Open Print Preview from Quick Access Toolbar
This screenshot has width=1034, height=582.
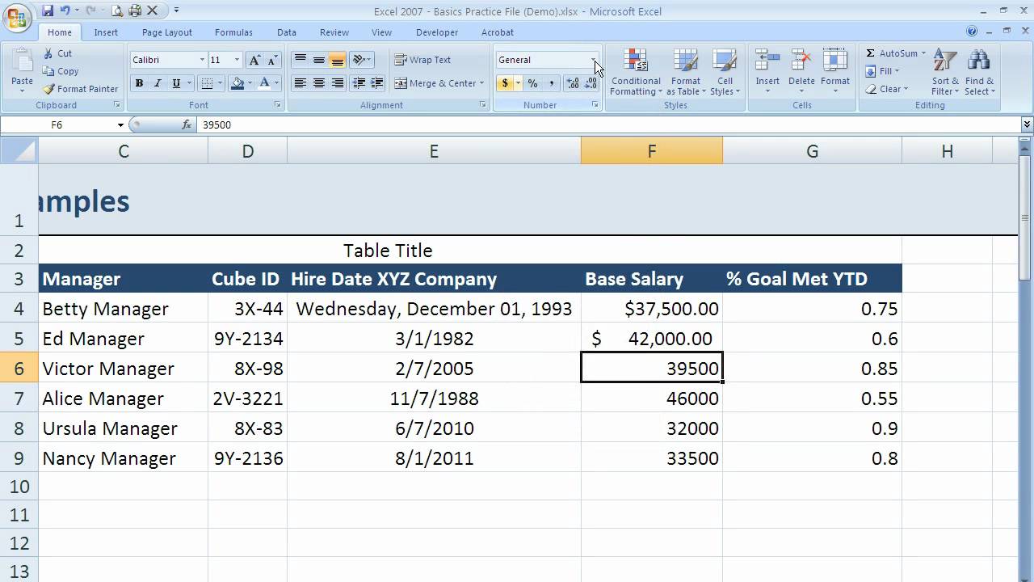click(x=117, y=11)
